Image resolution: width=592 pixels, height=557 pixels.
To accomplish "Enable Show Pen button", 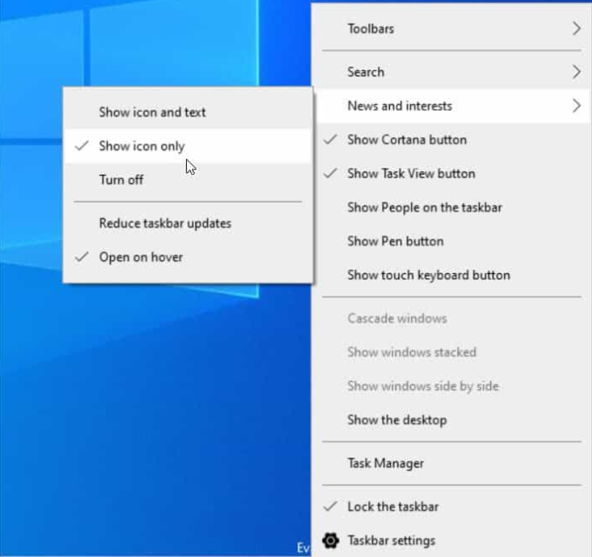I will click(395, 241).
